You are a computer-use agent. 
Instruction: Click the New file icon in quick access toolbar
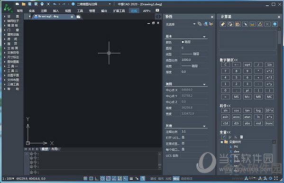(x=17, y=4)
